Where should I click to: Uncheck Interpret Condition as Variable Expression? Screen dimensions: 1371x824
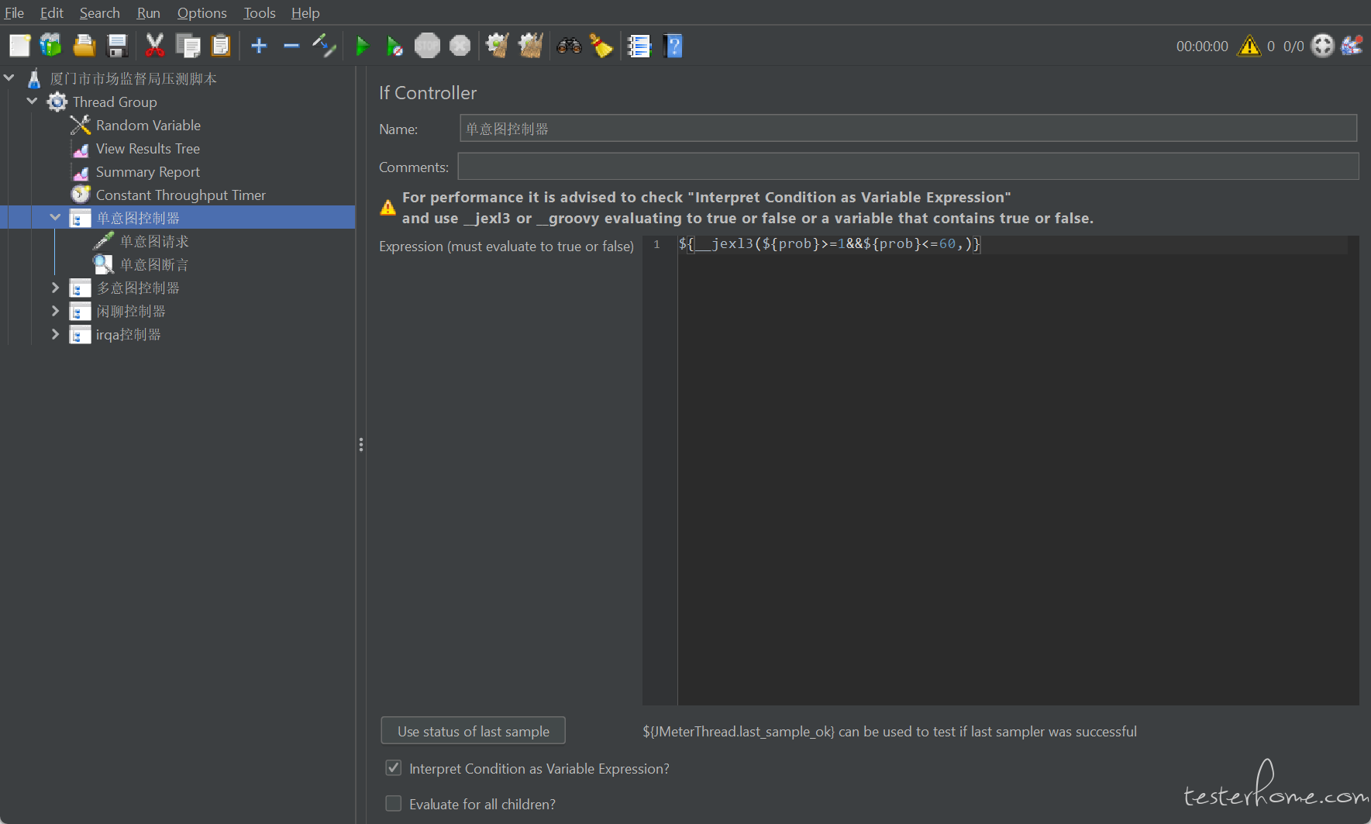[x=394, y=768]
